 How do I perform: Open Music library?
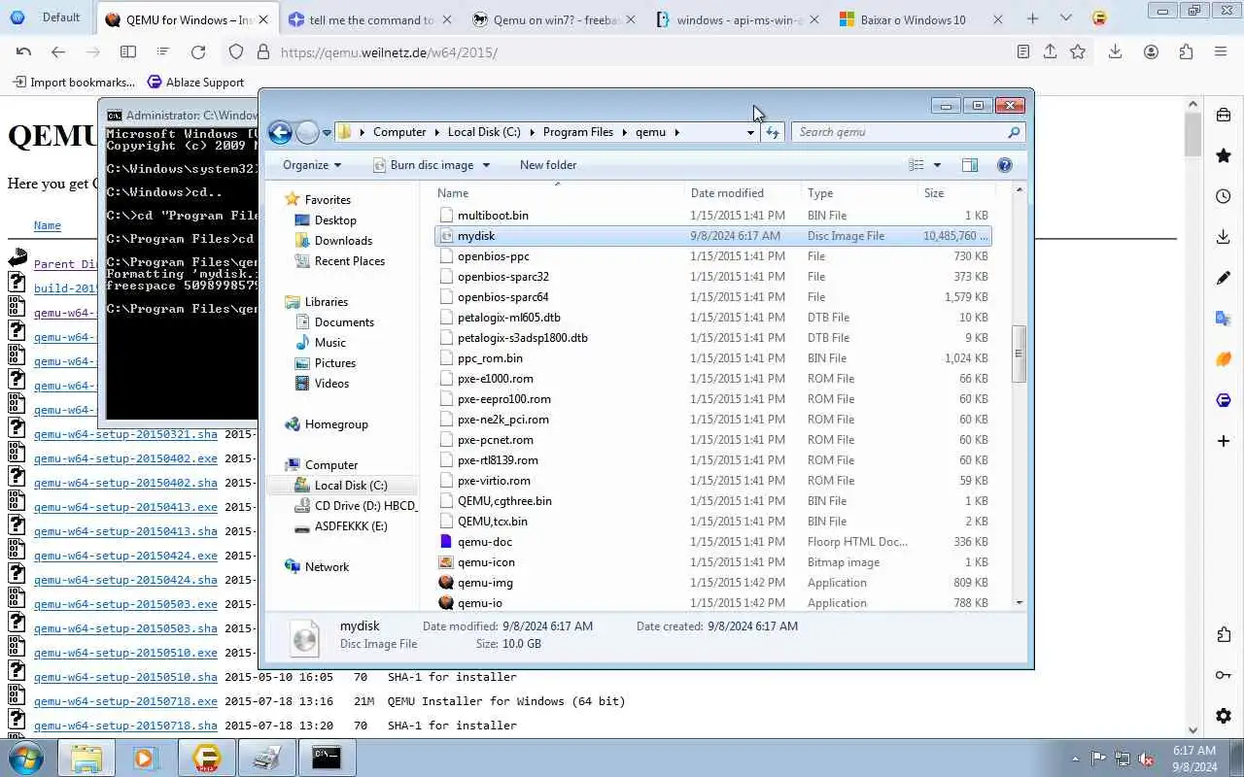point(329,343)
